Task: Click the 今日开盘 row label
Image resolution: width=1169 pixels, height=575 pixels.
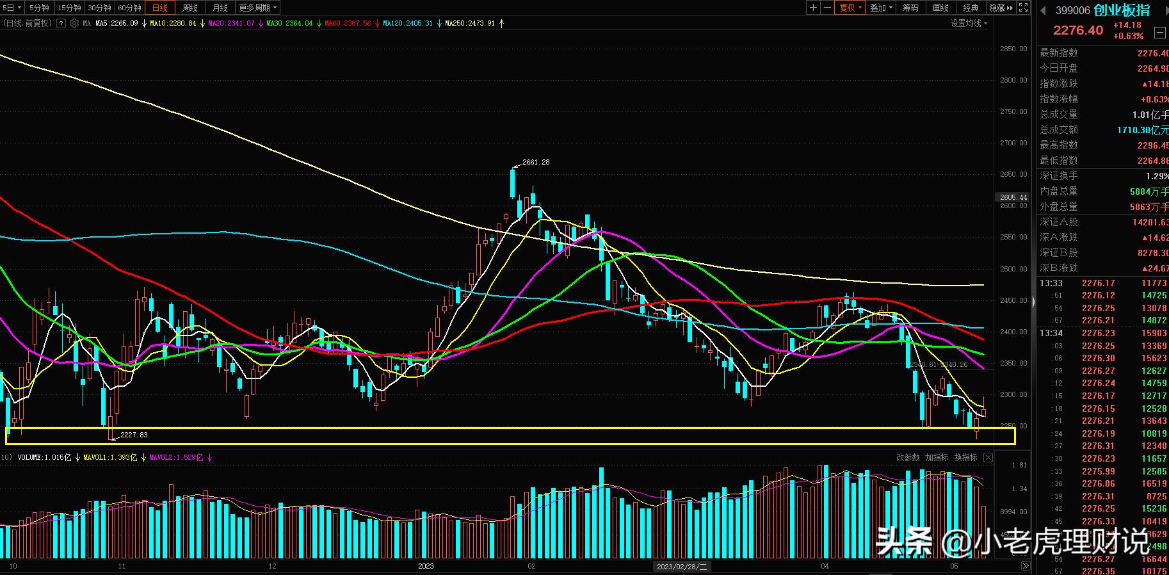Action: click(1059, 68)
